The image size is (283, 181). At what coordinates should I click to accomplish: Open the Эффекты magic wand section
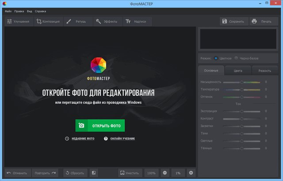point(108,22)
